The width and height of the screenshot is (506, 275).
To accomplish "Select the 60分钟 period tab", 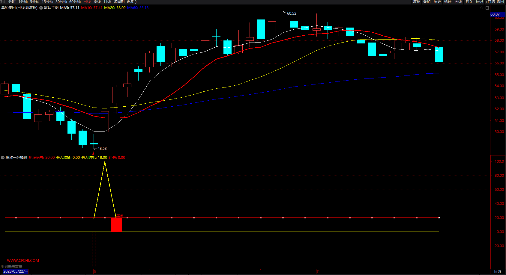I will 75,2.
